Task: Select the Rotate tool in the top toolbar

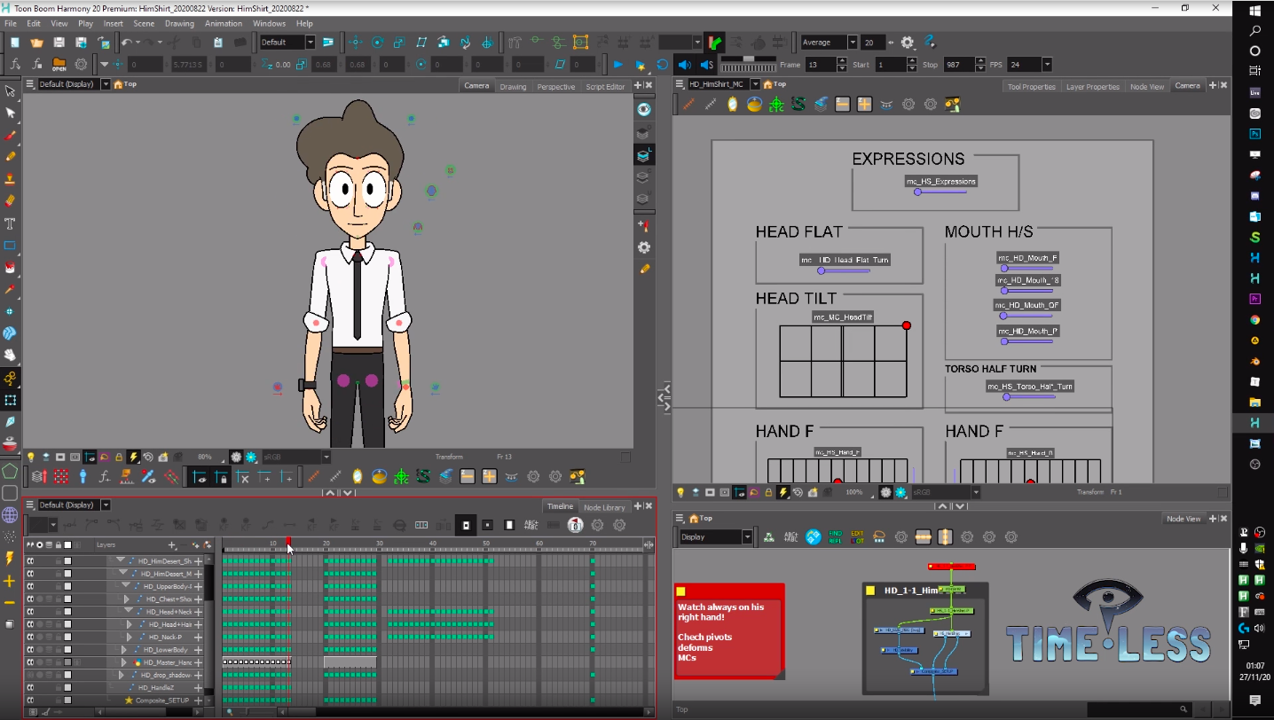Action: pyautogui.click(x=378, y=43)
